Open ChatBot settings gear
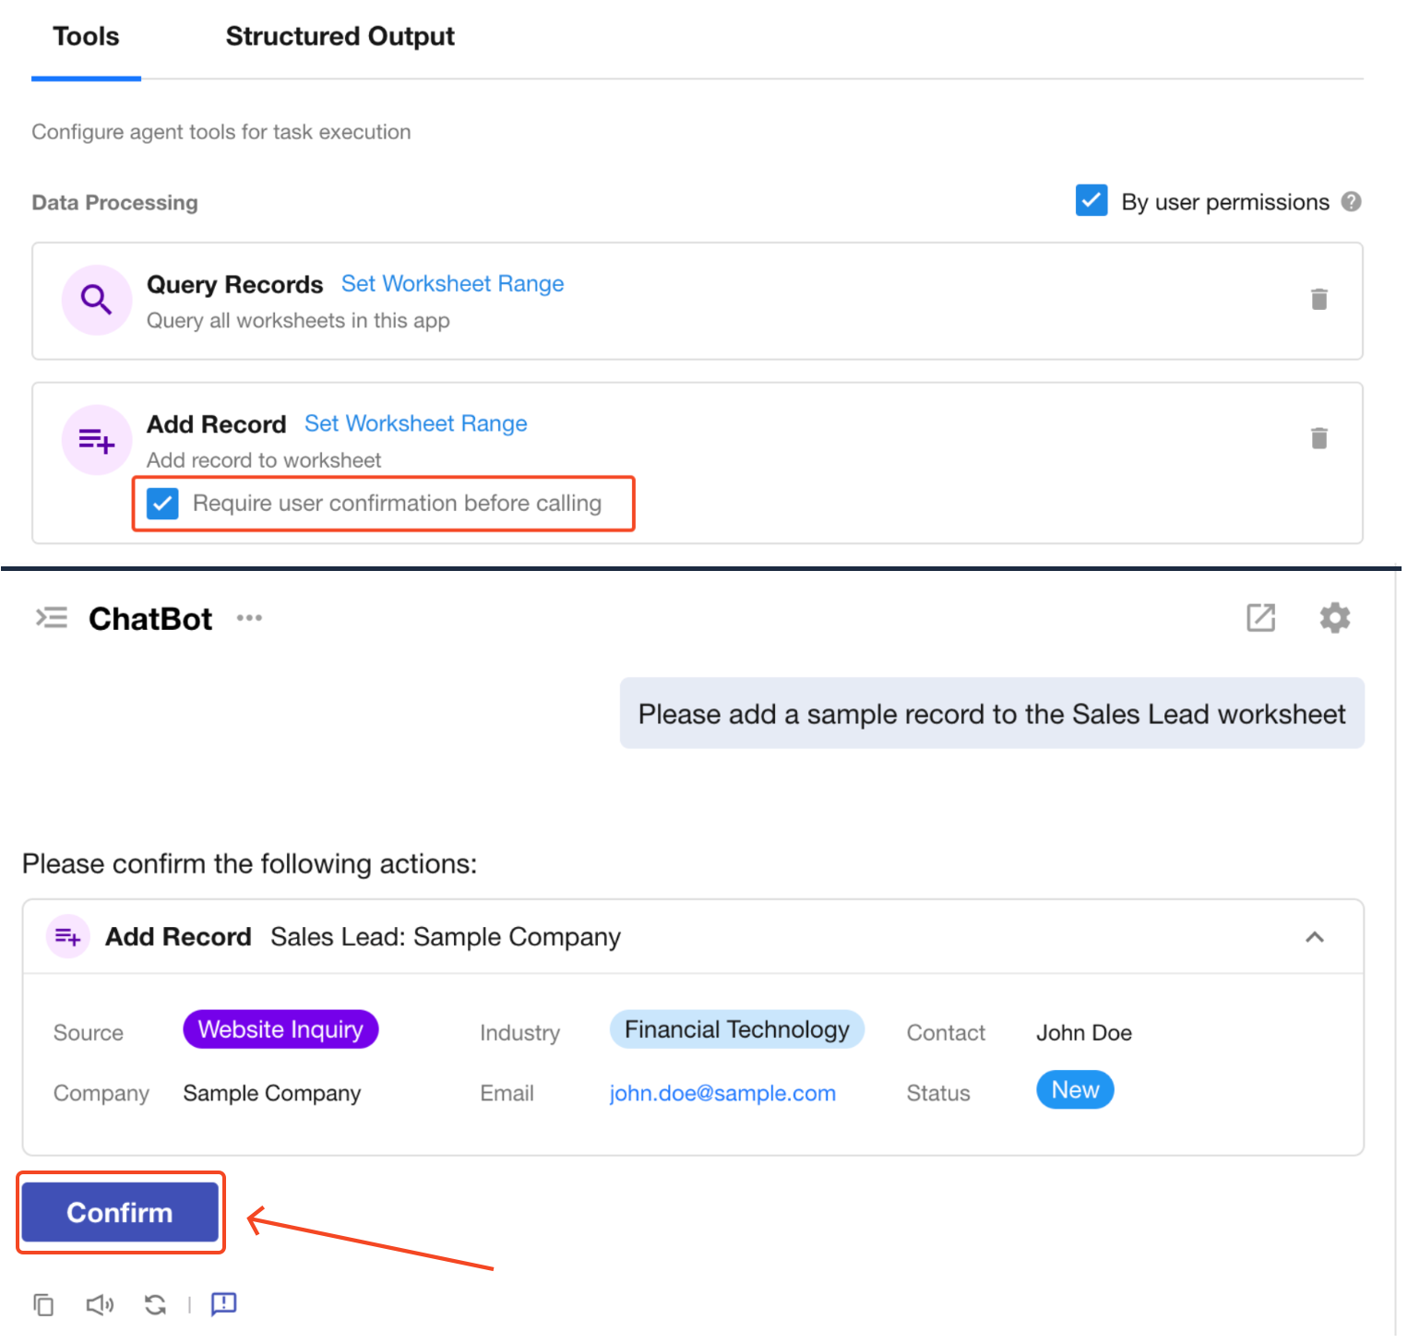The width and height of the screenshot is (1408, 1343). click(x=1334, y=617)
